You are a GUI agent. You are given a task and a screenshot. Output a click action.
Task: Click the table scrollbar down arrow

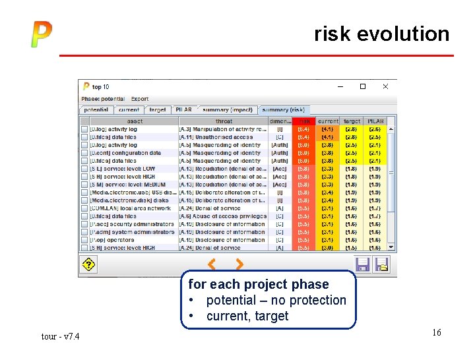click(x=391, y=247)
